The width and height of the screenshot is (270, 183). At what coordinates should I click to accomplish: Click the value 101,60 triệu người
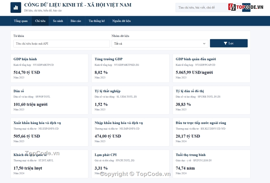point(30,104)
